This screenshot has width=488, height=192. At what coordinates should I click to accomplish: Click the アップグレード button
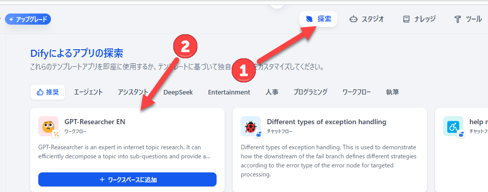[x=28, y=20]
